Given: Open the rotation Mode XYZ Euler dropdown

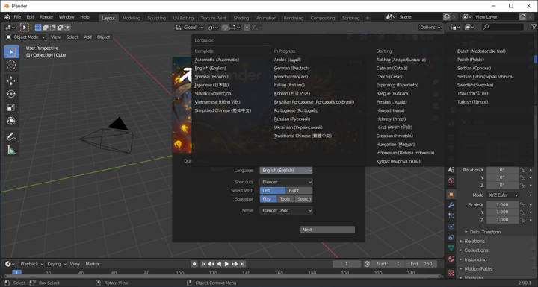Looking at the screenshot, I should click(x=503, y=195).
